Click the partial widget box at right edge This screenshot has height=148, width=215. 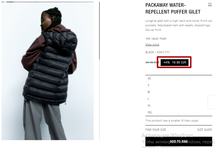pyautogui.click(x=211, y=102)
